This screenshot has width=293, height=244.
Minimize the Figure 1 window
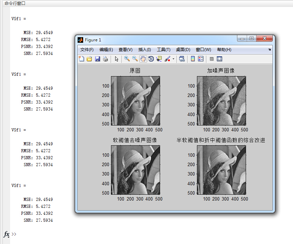(x=242, y=39)
